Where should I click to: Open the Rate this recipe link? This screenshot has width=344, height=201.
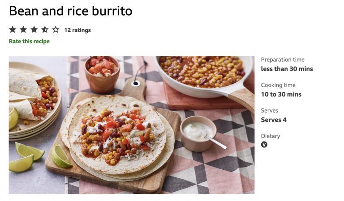[29, 42]
